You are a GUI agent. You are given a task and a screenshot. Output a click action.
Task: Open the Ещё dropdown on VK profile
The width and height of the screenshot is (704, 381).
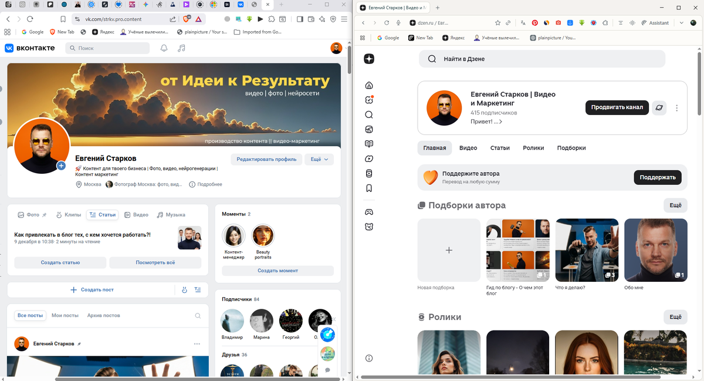(320, 159)
